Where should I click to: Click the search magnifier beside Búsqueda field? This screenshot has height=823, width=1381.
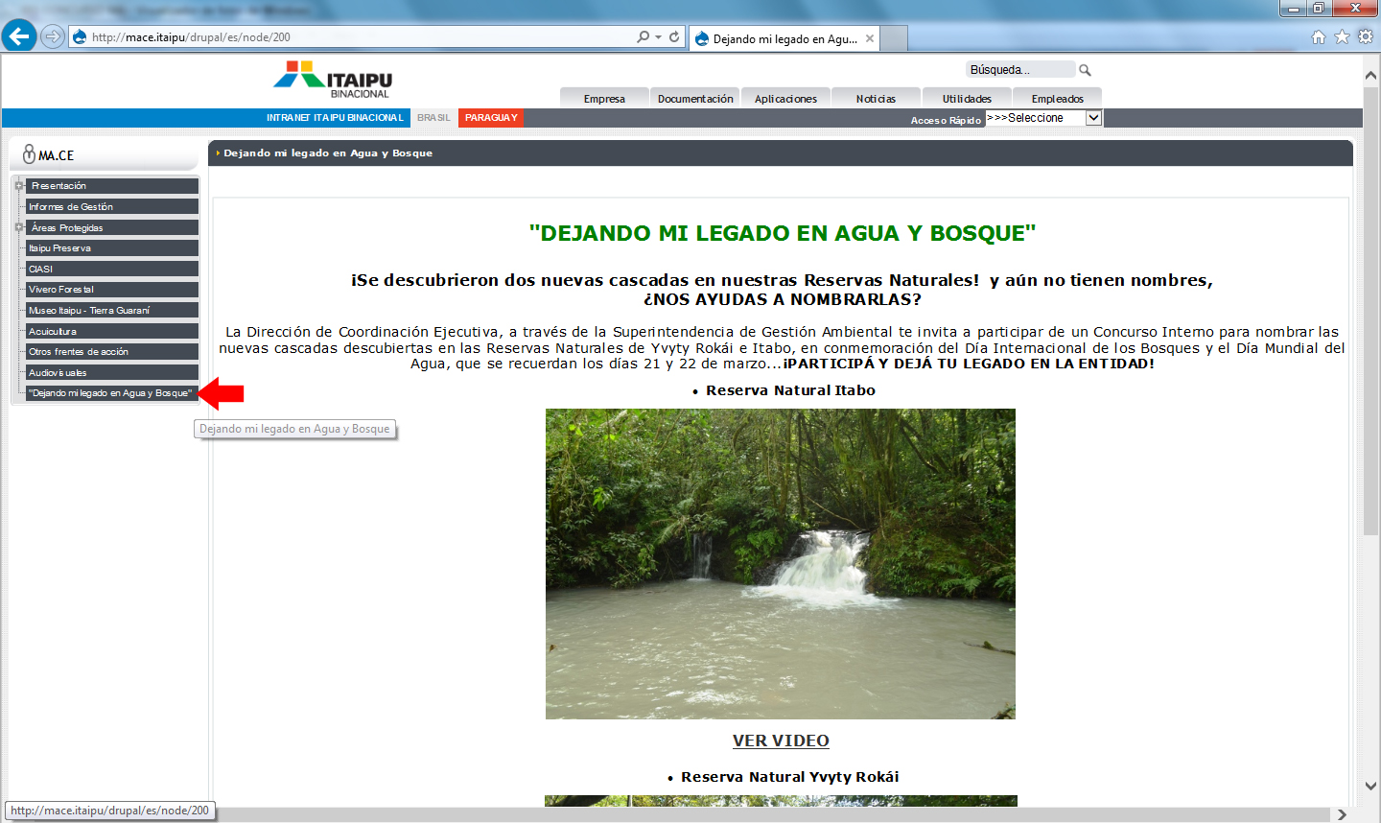click(1085, 70)
